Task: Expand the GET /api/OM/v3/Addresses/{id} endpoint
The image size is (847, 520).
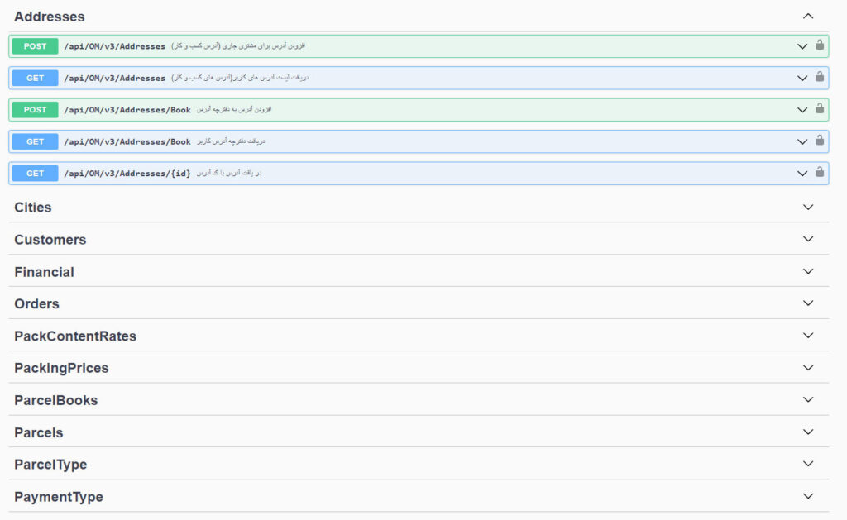Action: coord(801,173)
